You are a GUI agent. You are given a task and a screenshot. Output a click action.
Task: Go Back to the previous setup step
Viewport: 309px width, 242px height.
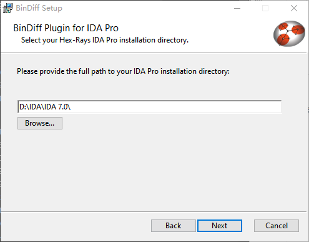click(174, 226)
